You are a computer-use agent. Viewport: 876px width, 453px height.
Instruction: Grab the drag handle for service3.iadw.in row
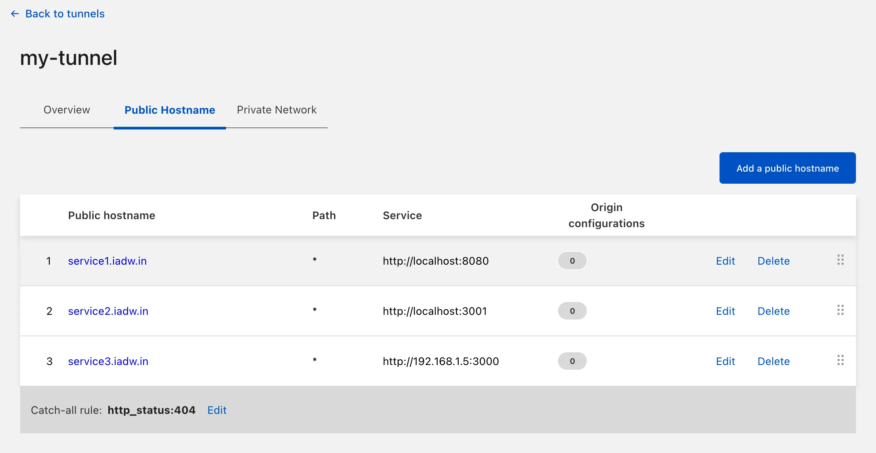pyautogui.click(x=840, y=360)
